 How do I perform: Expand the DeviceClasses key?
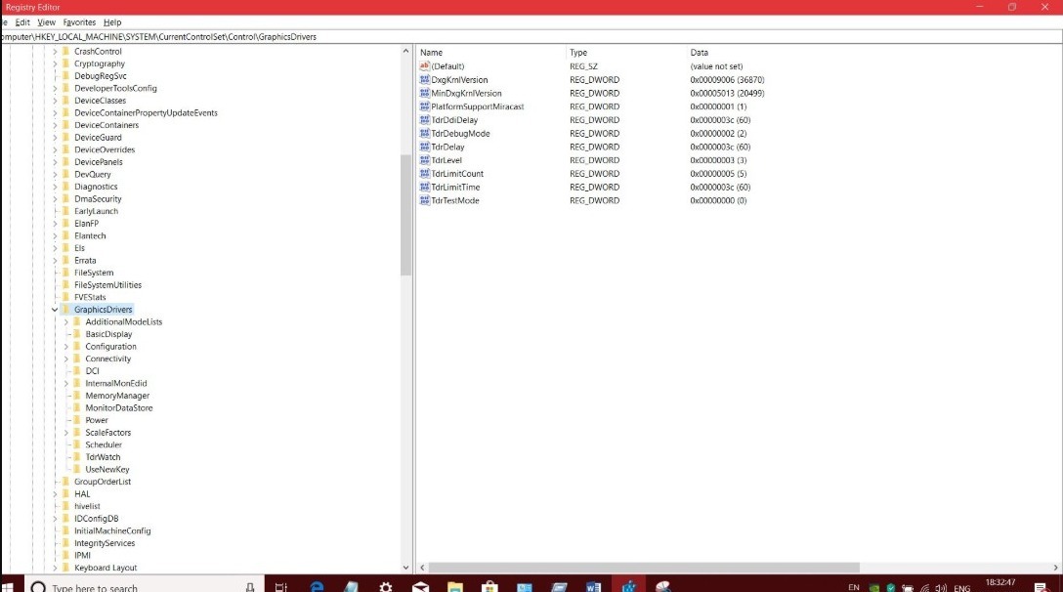55,101
